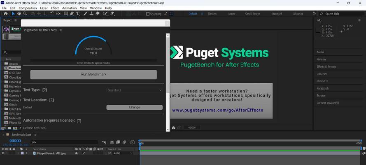Viewport: 366px width, 165px height.
Task: Click the PugetBench panel vertical scrollbar
Action: [168, 66]
